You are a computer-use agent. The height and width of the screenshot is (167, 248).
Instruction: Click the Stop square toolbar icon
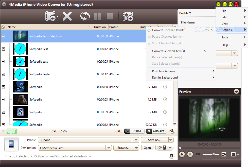[110, 16]
